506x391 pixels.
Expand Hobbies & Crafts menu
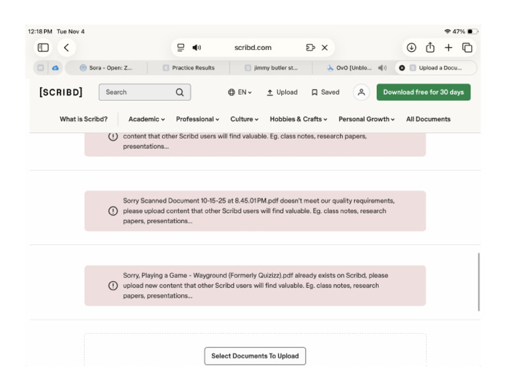point(298,119)
